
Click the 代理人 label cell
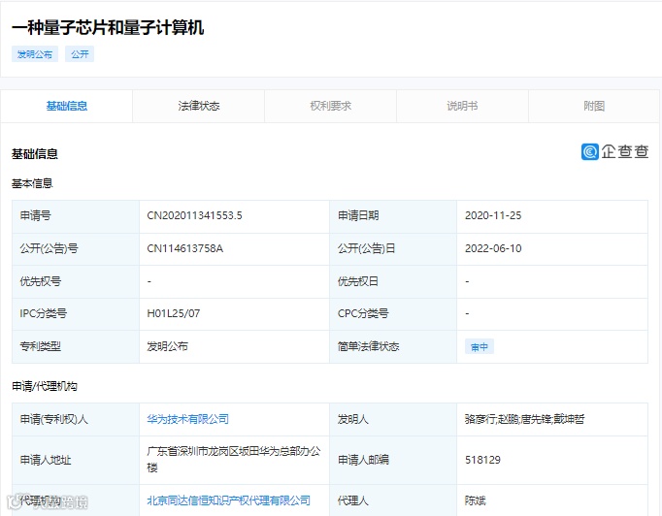(x=393, y=500)
